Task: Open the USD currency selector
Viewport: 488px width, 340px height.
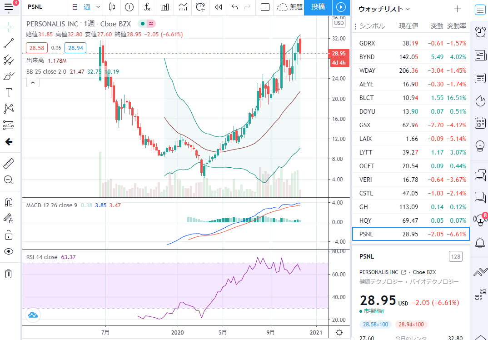Action: pyautogui.click(x=339, y=23)
